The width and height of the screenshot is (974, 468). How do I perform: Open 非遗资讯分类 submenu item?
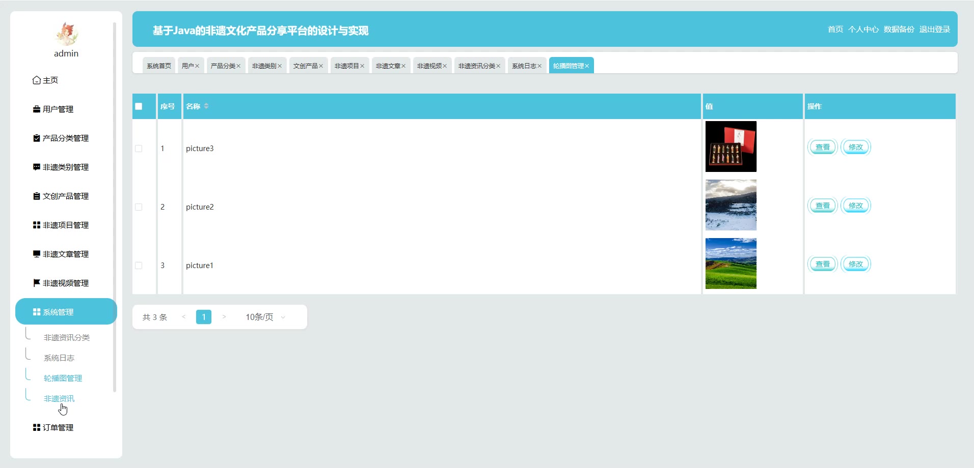67,338
